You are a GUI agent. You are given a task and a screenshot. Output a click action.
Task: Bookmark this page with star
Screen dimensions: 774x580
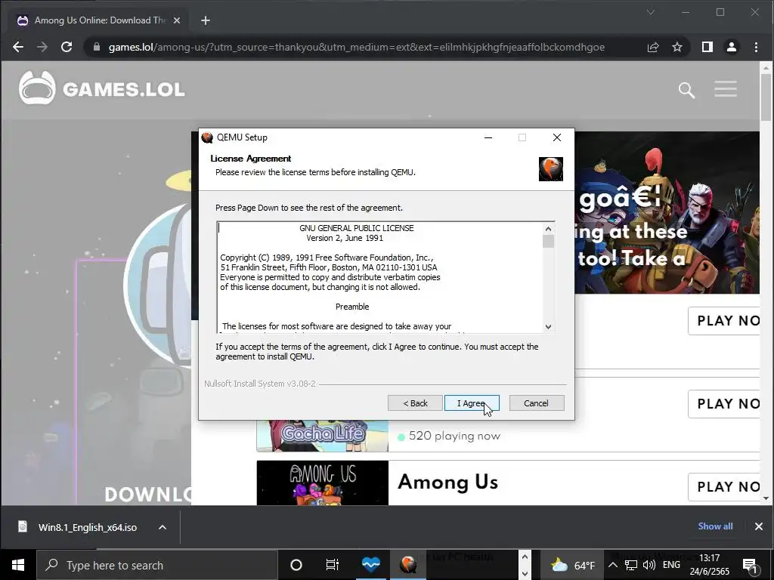(677, 47)
